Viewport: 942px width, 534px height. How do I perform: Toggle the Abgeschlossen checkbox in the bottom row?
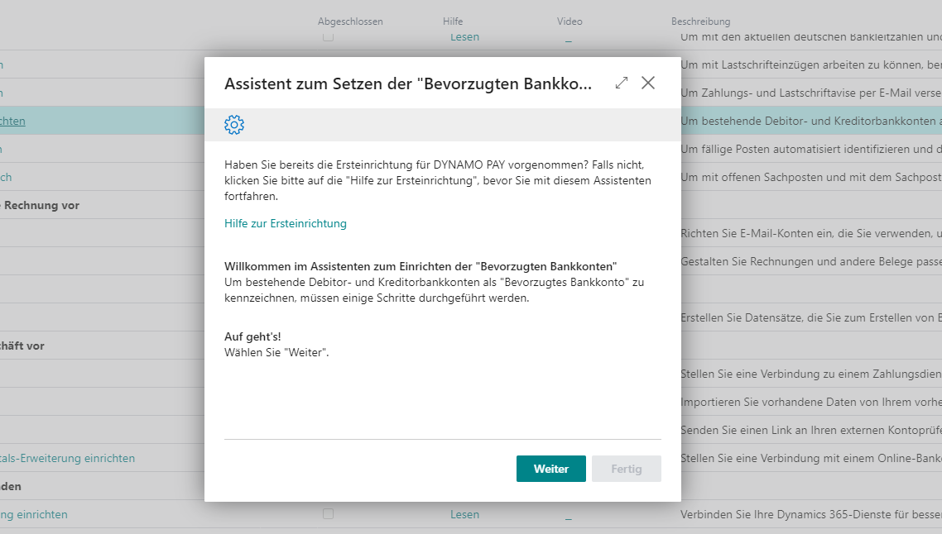click(328, 513)
